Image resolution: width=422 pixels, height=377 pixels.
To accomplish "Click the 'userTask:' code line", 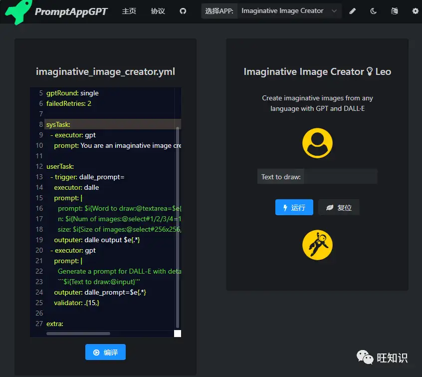I will pyautogui.click(x=60, y=166).
